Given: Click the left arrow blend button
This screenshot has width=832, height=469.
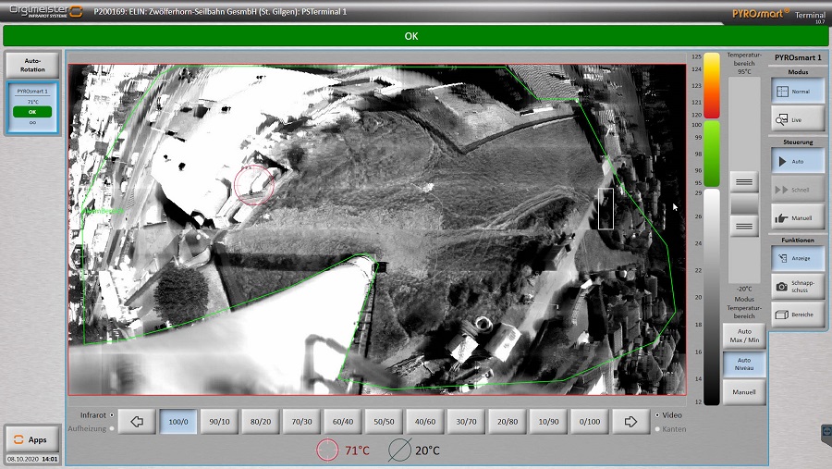Looking at the screenshot, I should tap(139, 422).
